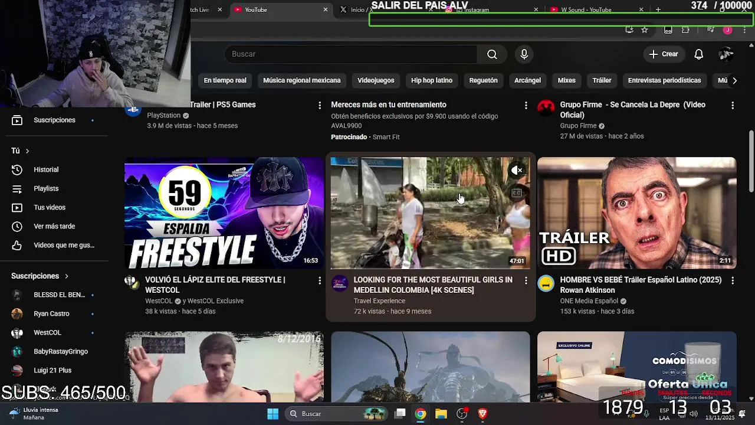Select the Música regional mexicana chip

tap(302, 80)
